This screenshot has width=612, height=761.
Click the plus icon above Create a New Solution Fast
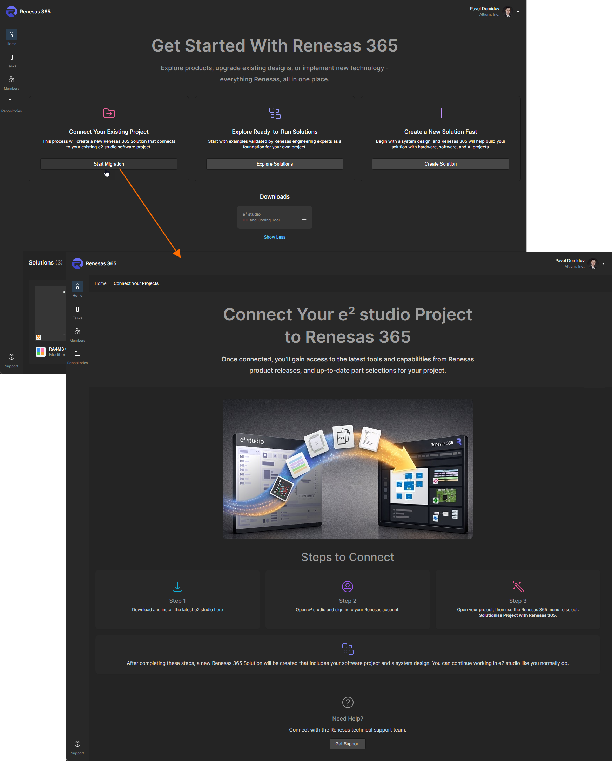click(441, 113)
